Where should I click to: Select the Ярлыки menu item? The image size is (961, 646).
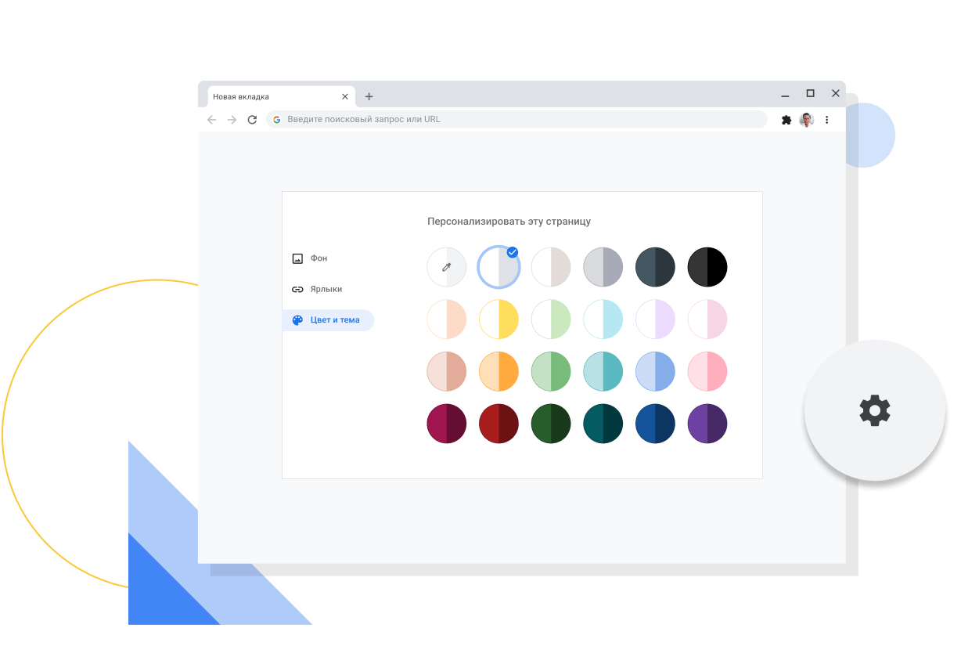pos(326,289)
